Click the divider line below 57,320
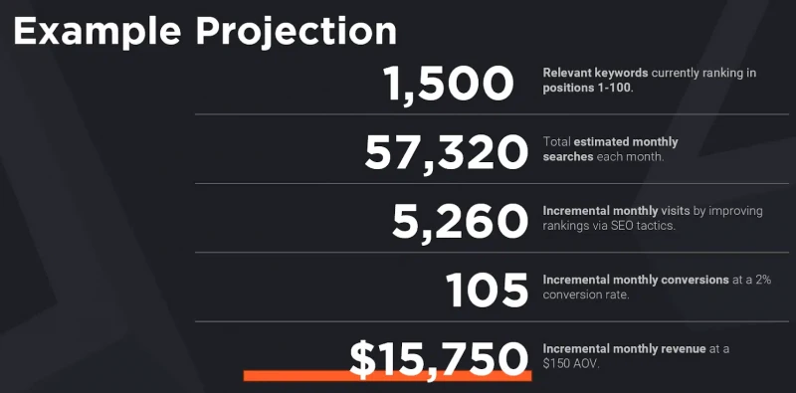The height and width of the screenshot is (393, 796). pos(492,184)
